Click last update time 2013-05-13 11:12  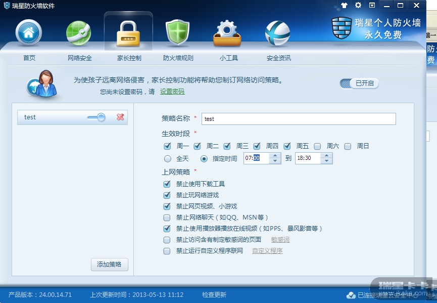coord(136,294)
